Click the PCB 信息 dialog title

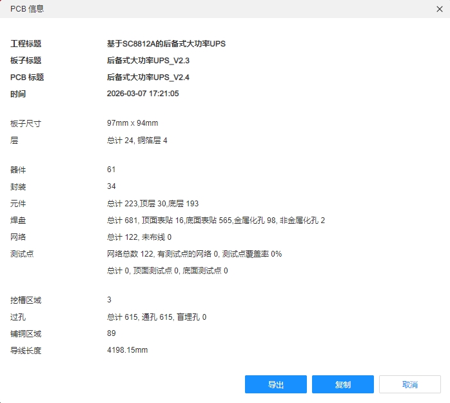(x=27, y=9)
